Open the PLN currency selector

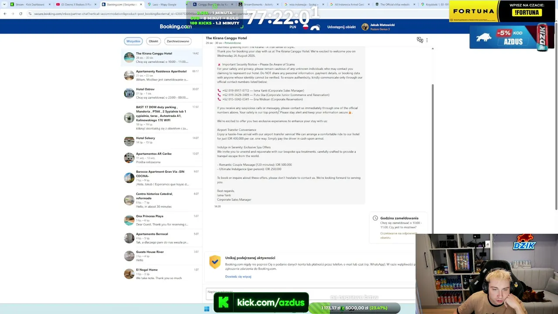click(293, 27)
